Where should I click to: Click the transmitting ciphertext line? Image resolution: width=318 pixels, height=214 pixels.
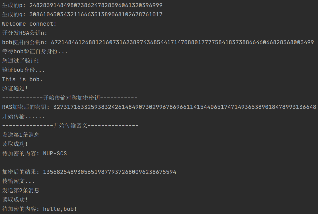pos(18,181)
